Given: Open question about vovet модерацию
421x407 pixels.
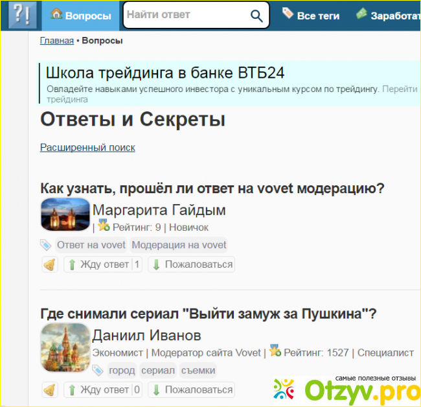Looking at the screenshot, I should click(212, 188).
